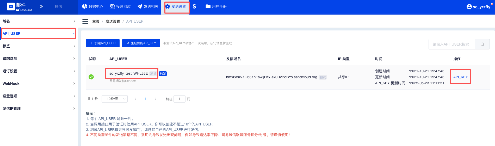The width and height of the screenshot is (495, 146).
Task: Open the sc_yrzffy user account menu
Action: (479, 7)
